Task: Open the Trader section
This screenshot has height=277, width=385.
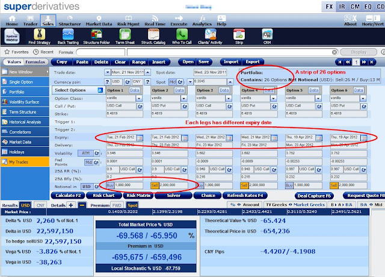Action: [x=30, y=20]
